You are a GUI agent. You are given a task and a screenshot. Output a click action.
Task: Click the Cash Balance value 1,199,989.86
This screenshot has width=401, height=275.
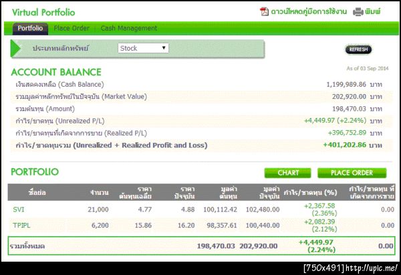pyautogui.click(x=346, y=85)
